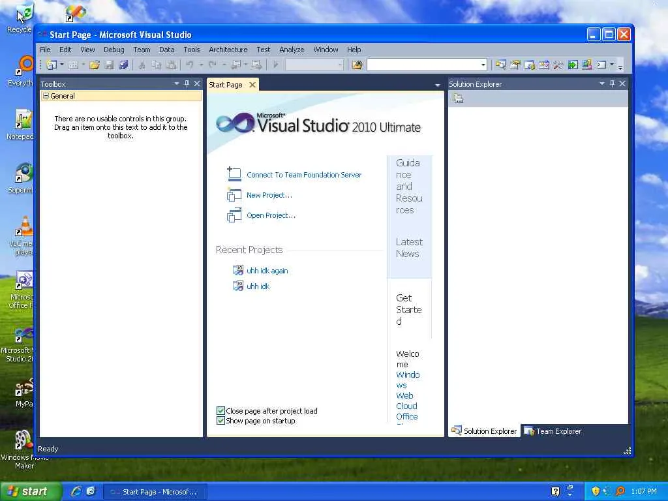The image size is (668, 501).
Task: Open the Analyze menu
Action: (x=292, y=50)
